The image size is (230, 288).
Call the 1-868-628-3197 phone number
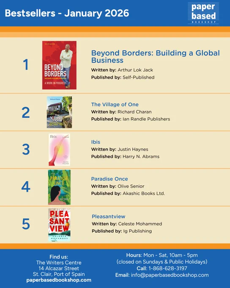168,269
